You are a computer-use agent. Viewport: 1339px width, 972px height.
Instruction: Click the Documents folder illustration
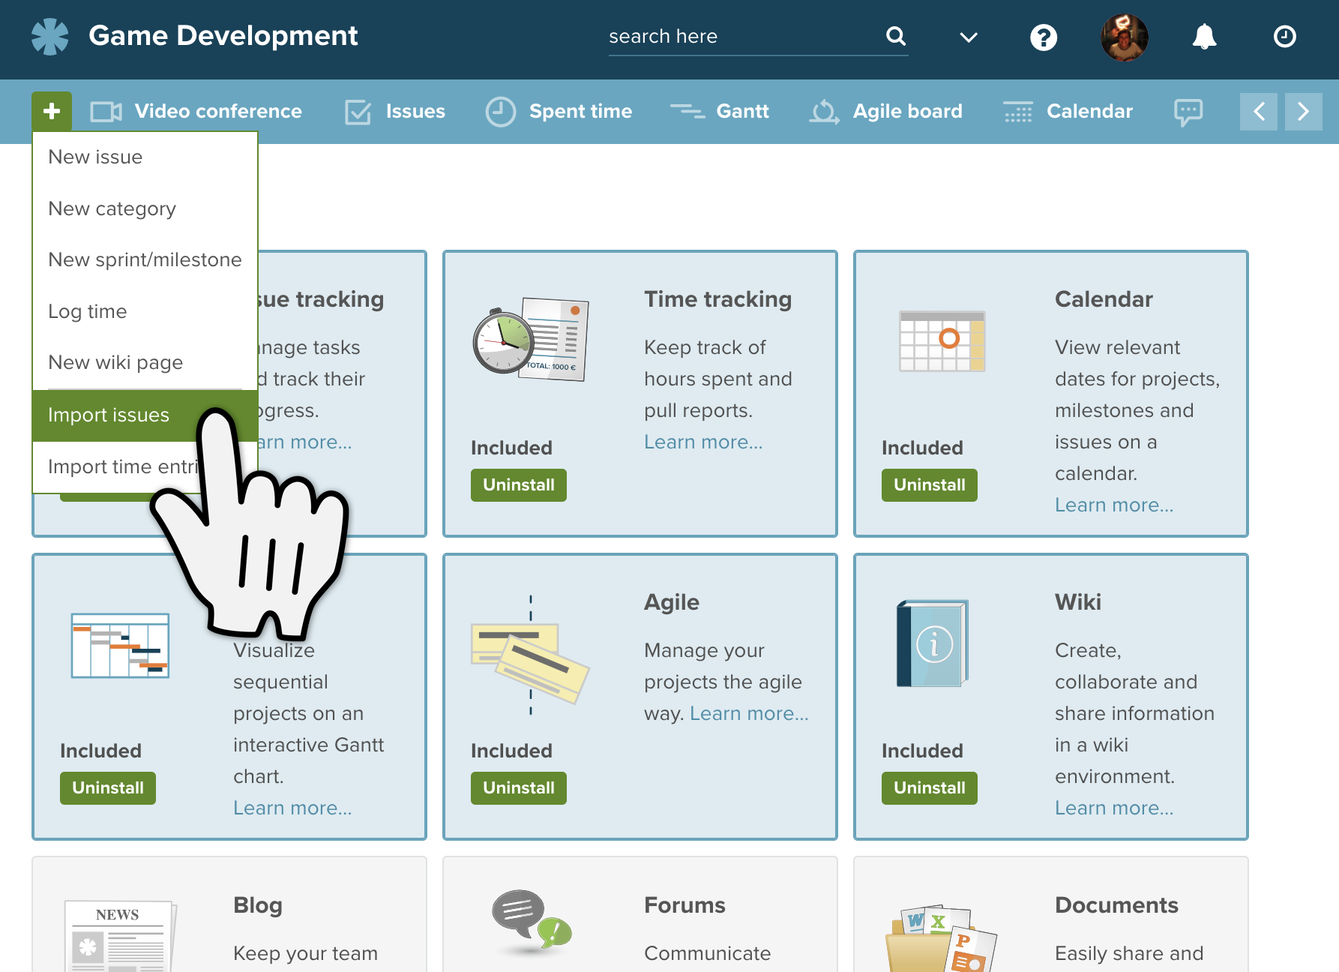pos(942,938)
